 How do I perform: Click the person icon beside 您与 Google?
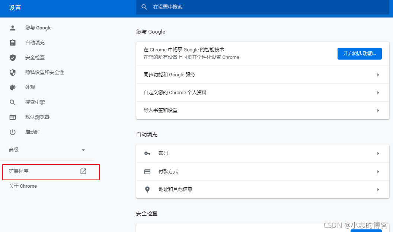coord(13,28)
